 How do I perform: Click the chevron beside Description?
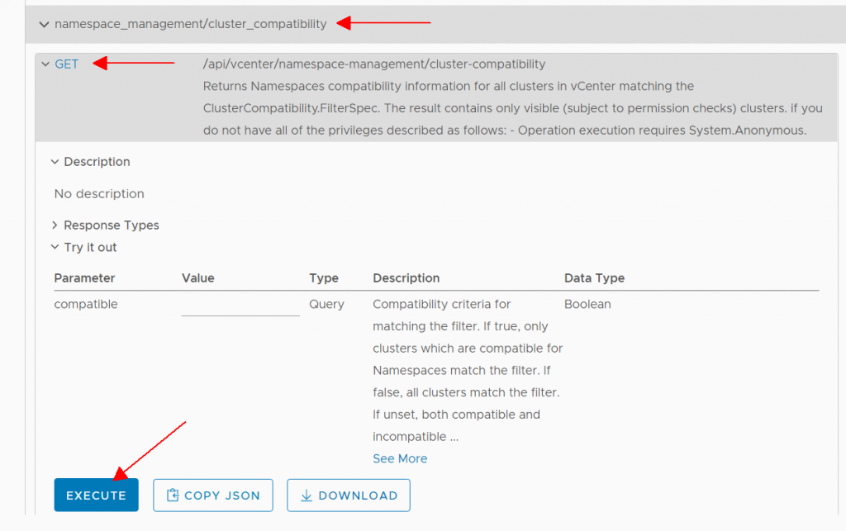[55, 162]
